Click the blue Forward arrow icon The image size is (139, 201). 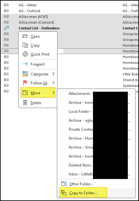coord(25,64)
